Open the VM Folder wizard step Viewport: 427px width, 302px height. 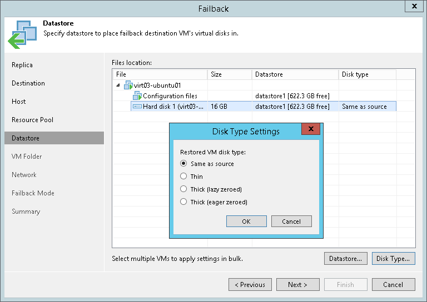tap(27, 157)
